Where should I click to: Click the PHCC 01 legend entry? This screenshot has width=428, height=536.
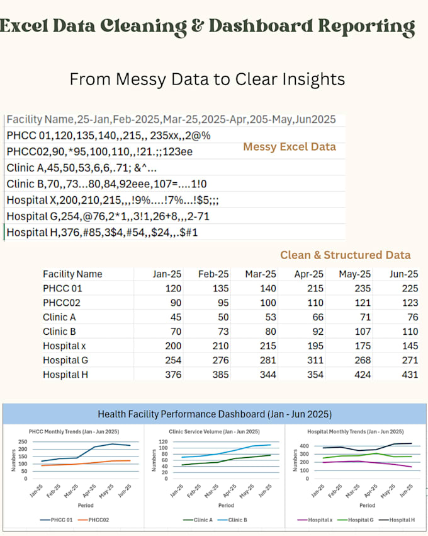pyautogui.click(x=57, y=520)
